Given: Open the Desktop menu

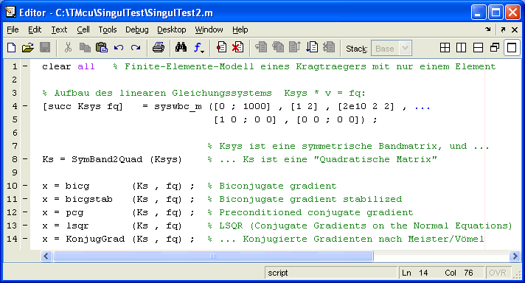Looking at the screenshot, I should pos(171,29).
